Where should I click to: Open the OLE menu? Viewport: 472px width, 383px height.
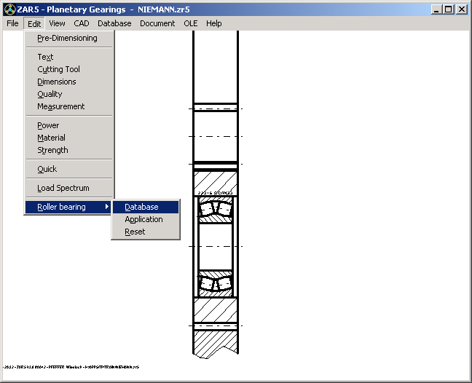tap(191, 23)
